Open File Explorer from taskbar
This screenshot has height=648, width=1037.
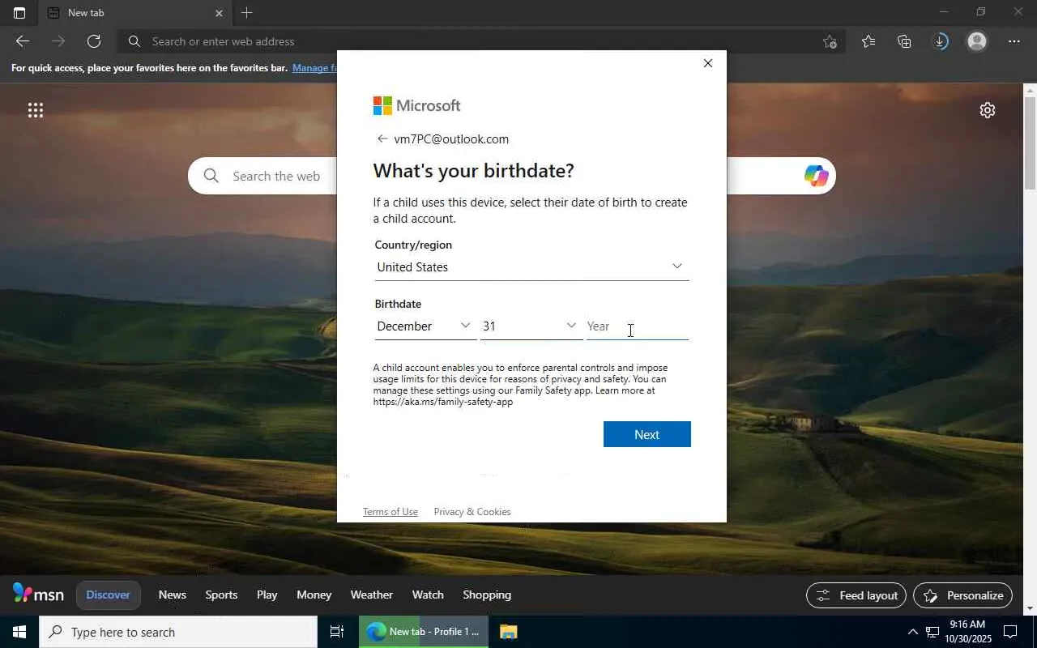508,632
